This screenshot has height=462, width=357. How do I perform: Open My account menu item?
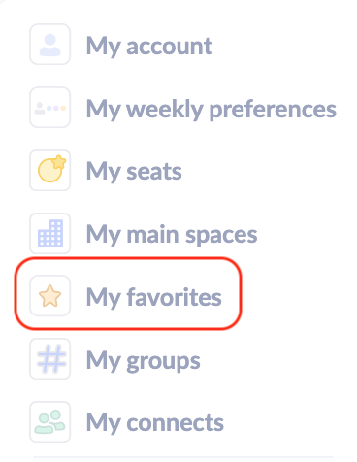coord(149,47)
